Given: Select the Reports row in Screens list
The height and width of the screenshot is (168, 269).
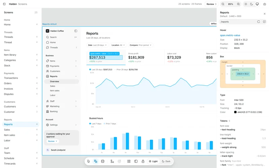Looking at the screenshot, I should pos(21,124).
